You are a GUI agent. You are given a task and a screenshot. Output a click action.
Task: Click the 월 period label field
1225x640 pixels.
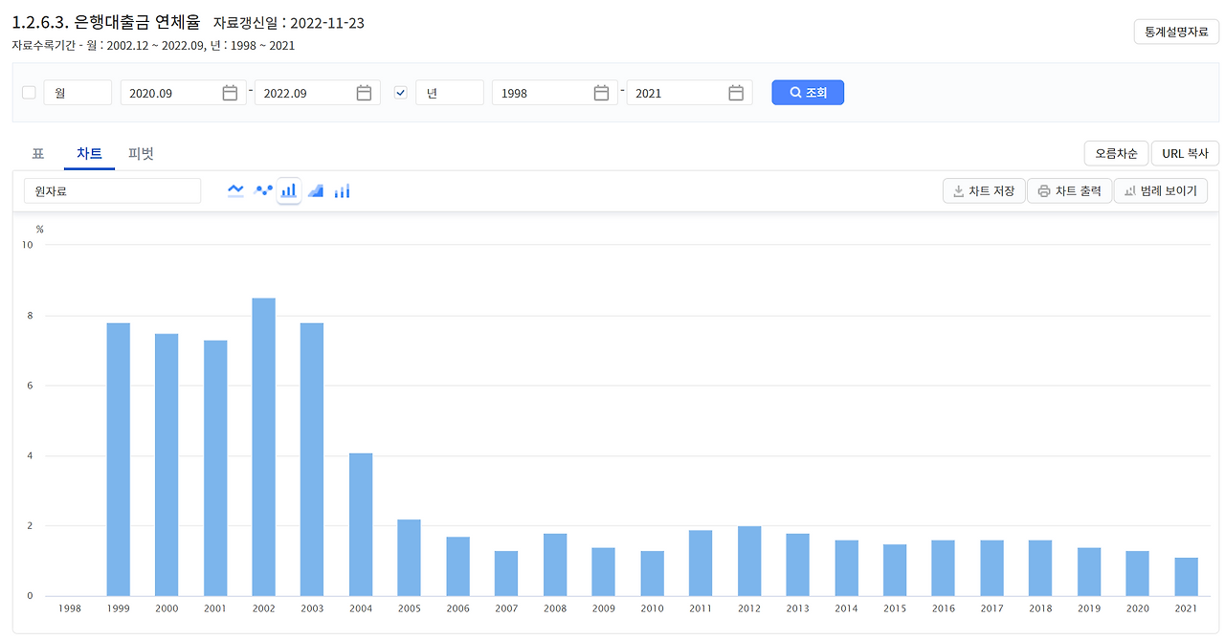[x=78, y=93]
